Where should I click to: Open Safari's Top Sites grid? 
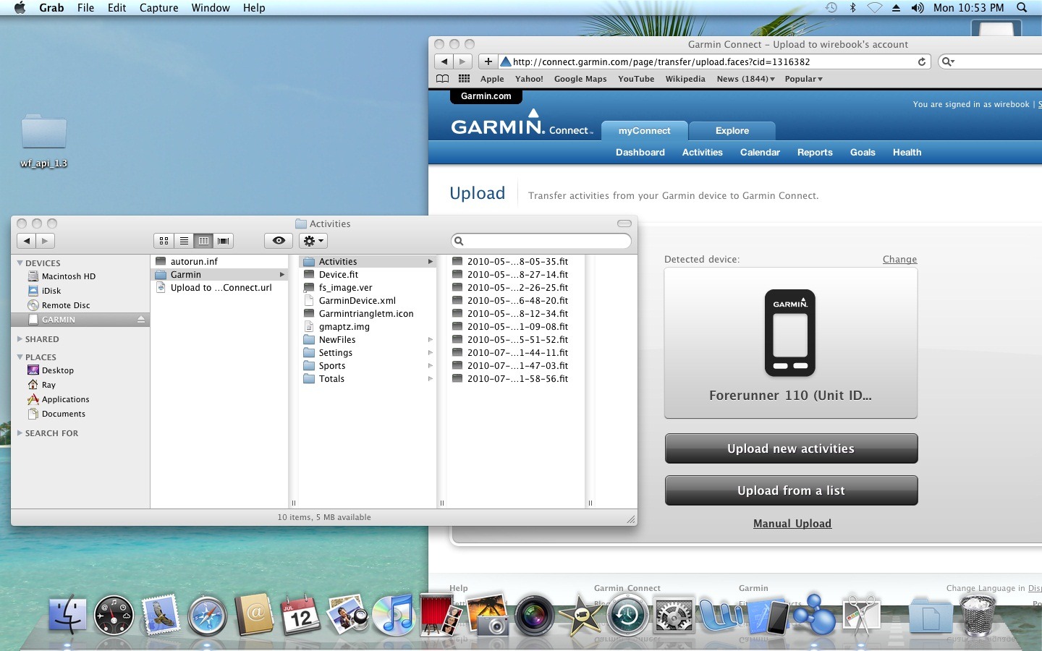[464, 79]
